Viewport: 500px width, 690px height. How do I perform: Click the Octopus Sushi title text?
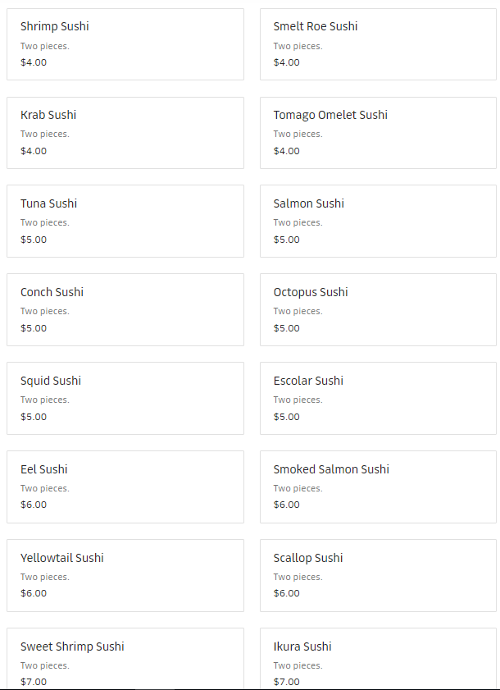(x=311, y=292)
